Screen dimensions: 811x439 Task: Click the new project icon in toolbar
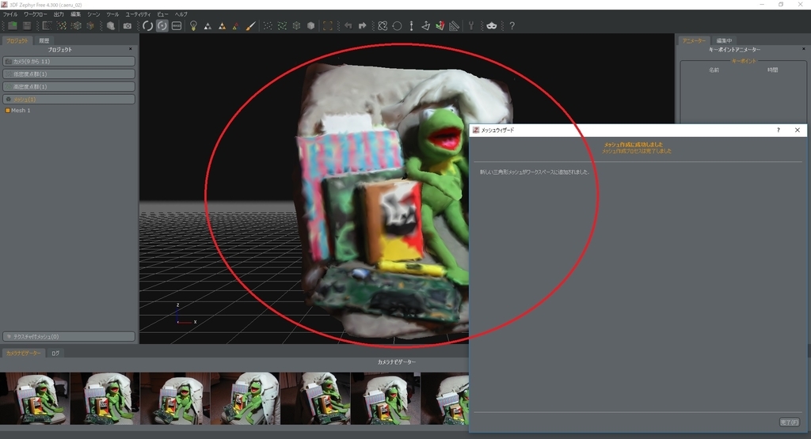pos(13,26)
